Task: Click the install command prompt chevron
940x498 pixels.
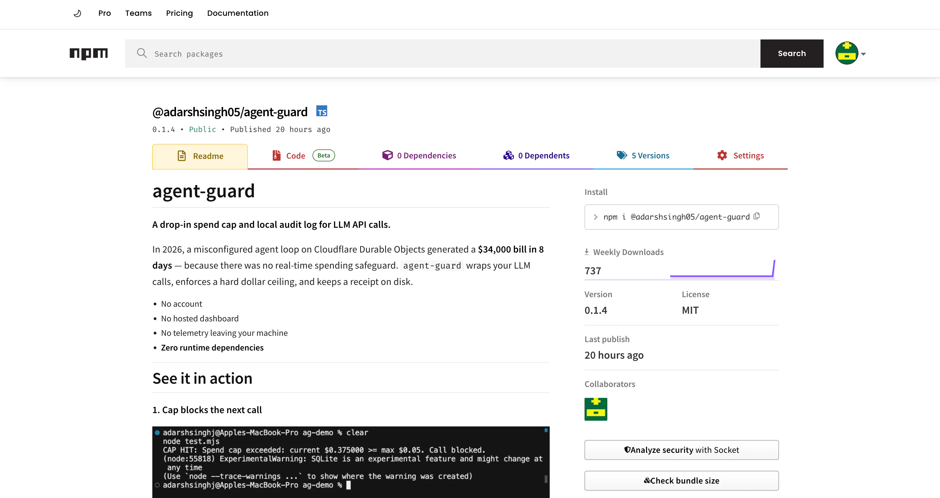Action: (596, 217)
